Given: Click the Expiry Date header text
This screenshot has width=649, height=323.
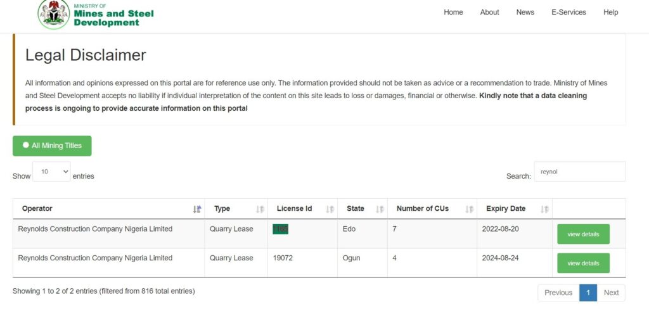Looking at the screenshot, I should click(506, 208).
